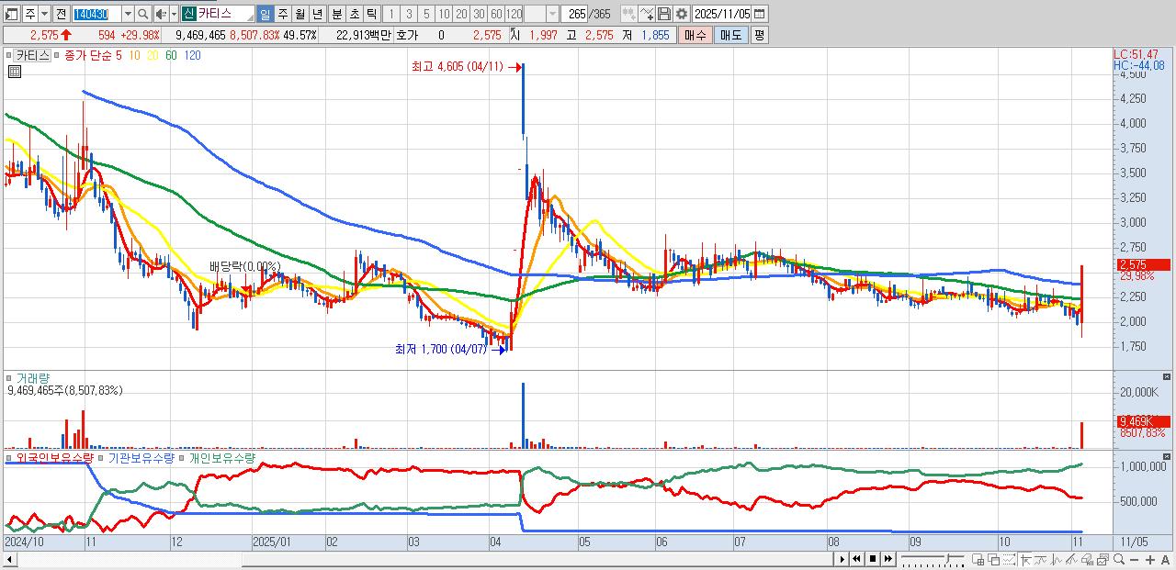1176x570 pixels.
Task: Close the volume panel with X box
Action: (x=1167, y=377)
